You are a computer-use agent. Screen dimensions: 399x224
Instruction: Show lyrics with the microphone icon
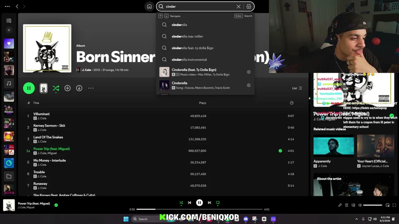pos(340,205)
